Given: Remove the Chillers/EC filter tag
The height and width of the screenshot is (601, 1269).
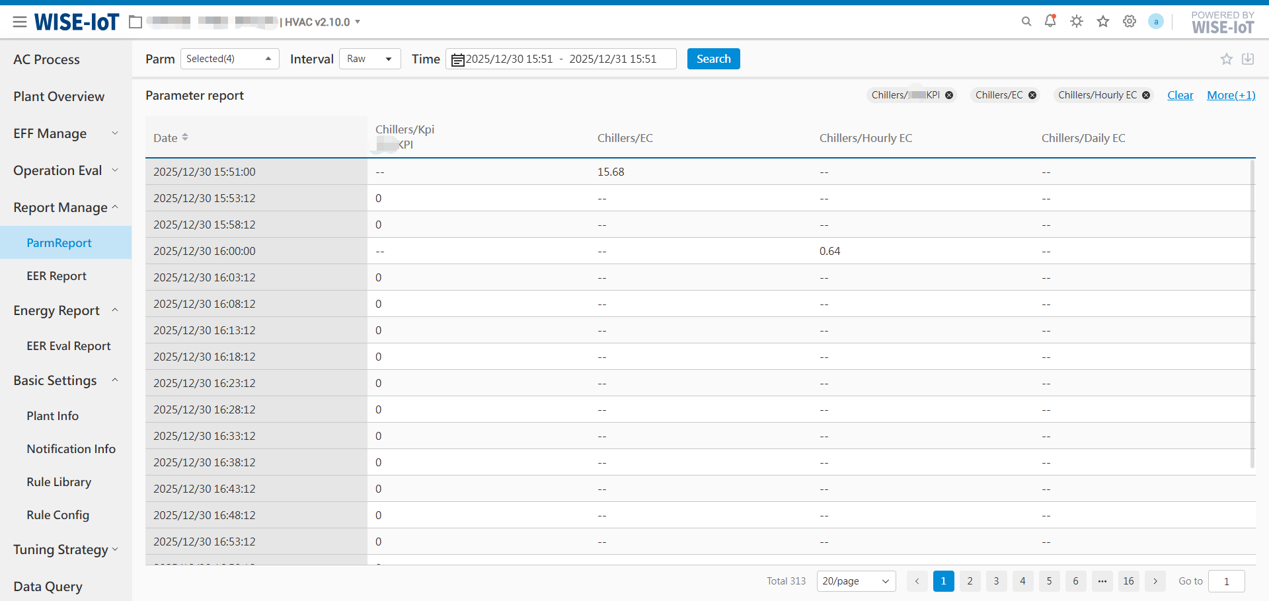Looking at the screenshot, I should (x=1032, y=95).
